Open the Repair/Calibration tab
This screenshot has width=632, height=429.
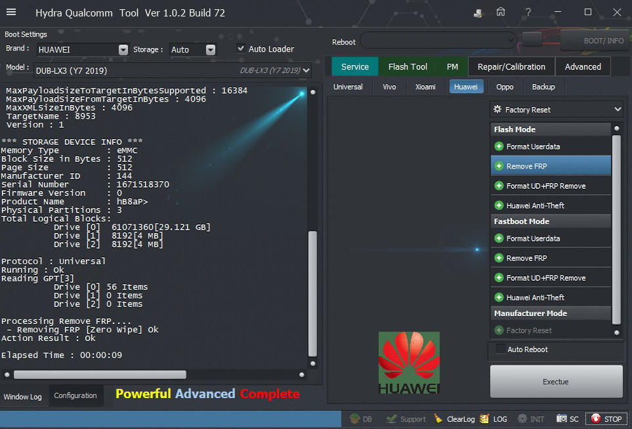click(x=511, y=67)
